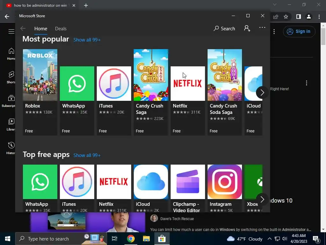Open File Explorer from taskbar
The image size is (326, 245).
(x=146, y=239)
